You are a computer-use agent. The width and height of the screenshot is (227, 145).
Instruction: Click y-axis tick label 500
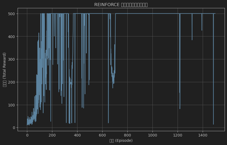(x=12, y=14)
